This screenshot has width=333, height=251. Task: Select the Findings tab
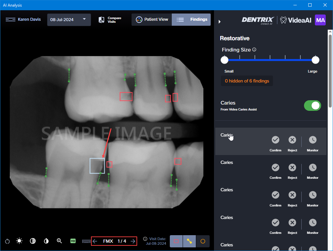[192, 19]
